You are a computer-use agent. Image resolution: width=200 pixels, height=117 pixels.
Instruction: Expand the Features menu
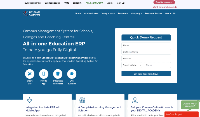click(123, 13)
